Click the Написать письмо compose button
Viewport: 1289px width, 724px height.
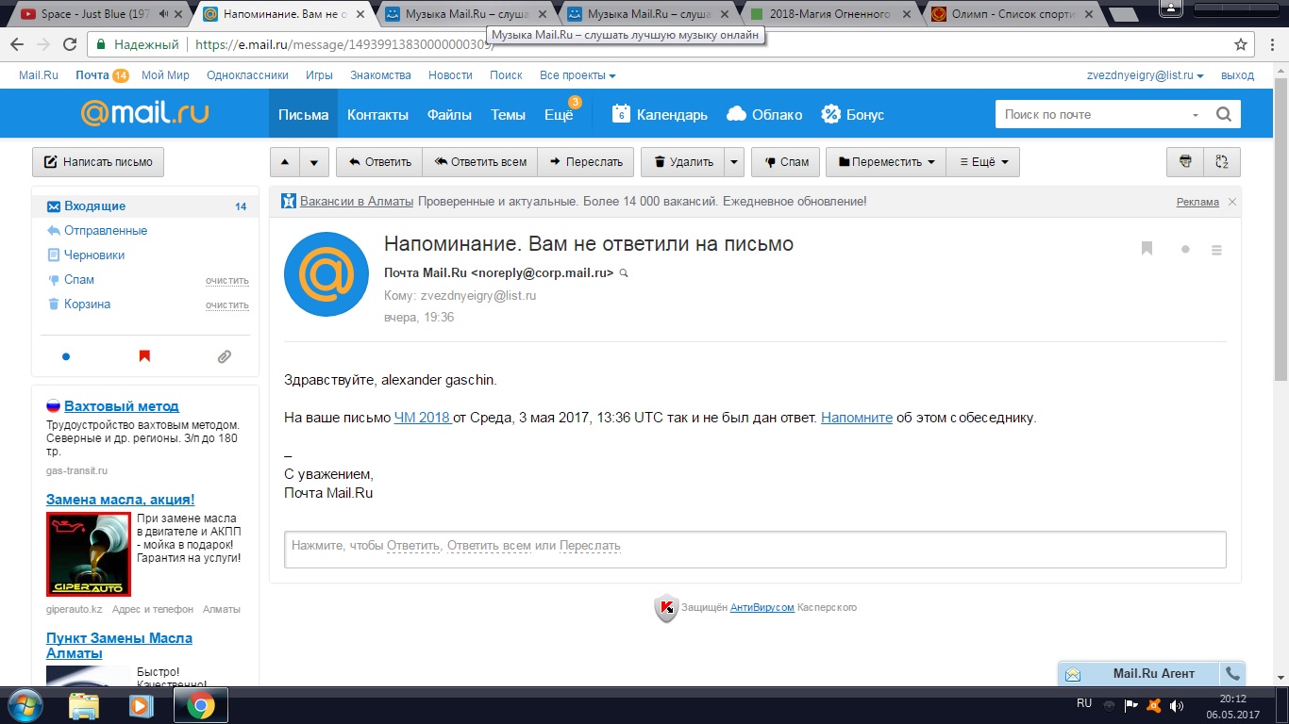(98, 161)
